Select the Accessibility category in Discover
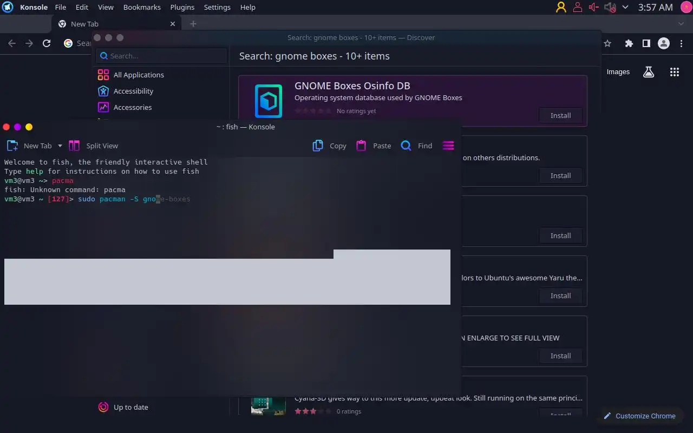This screenshot has height=433, width=693. coord(161,91)
